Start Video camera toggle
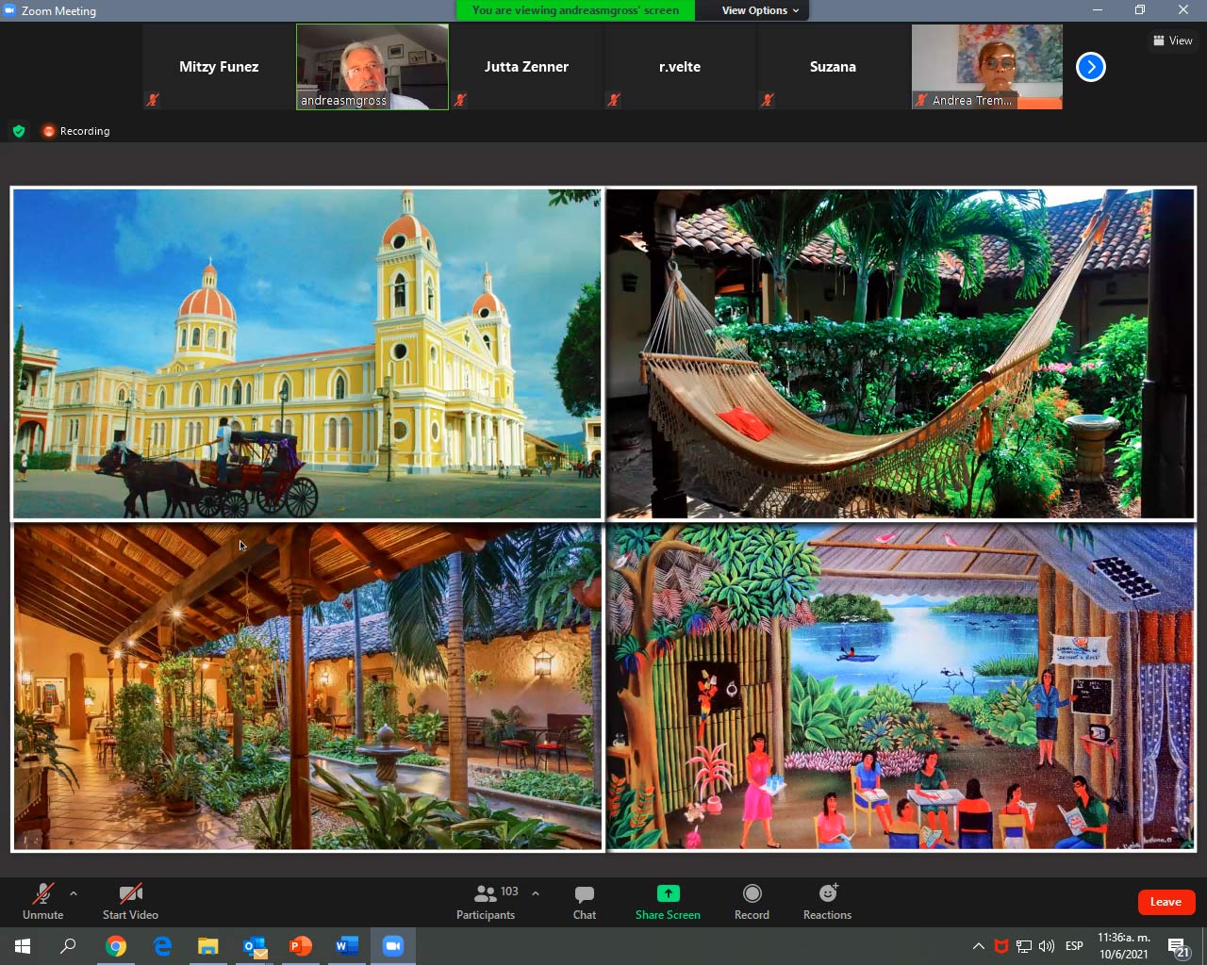Screen dimensions: 1207x965 click(x=130, y=902)
